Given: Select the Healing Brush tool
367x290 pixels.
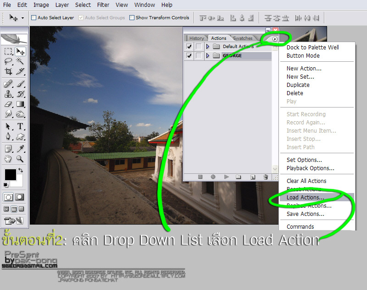Looking at the screenshot, I should point(8,84).
